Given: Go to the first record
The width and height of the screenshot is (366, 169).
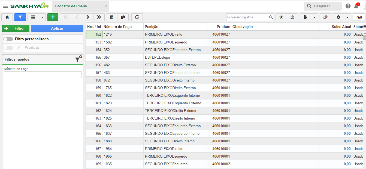Looking at the screenshot, I should (x=65, y=17).
